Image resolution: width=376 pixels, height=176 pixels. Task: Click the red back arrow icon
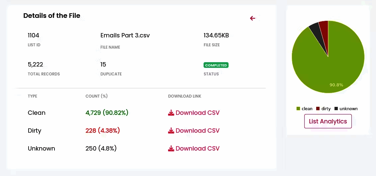pyautogui.click(x=253, y=18)
